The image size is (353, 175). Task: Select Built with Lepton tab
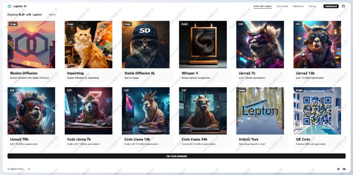coord(263,6)
